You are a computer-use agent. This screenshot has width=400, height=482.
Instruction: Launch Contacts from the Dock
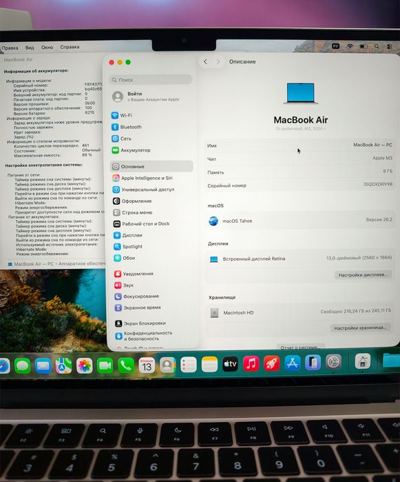[167, 365]
